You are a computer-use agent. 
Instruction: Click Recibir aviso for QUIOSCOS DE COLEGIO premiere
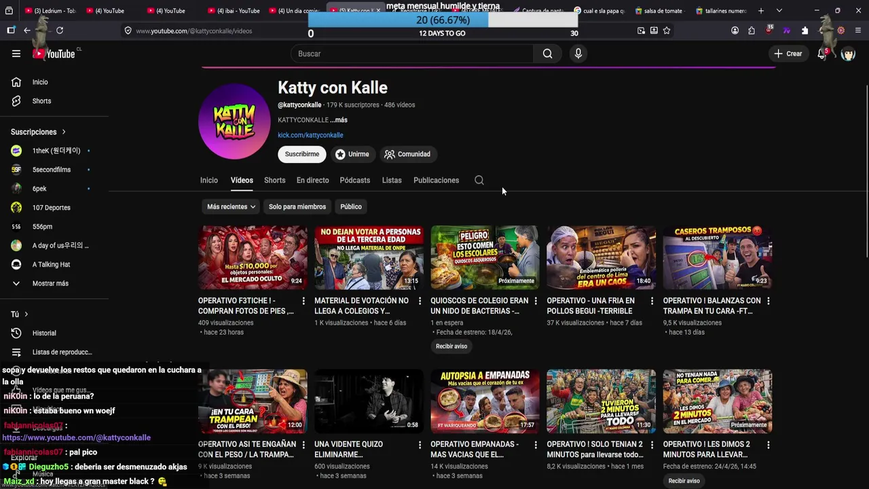(451, 346)
